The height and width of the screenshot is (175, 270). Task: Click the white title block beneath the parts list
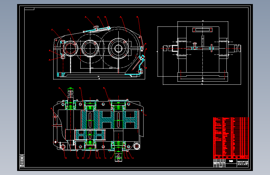click(231, 163)
